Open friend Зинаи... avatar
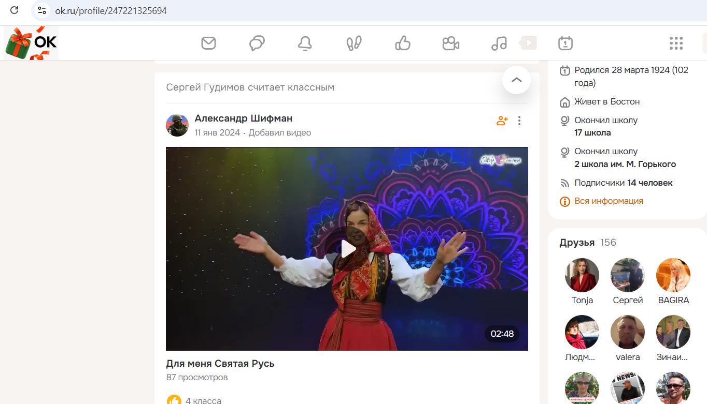Viewport: 707px width, 404px height. pos(673,332)
